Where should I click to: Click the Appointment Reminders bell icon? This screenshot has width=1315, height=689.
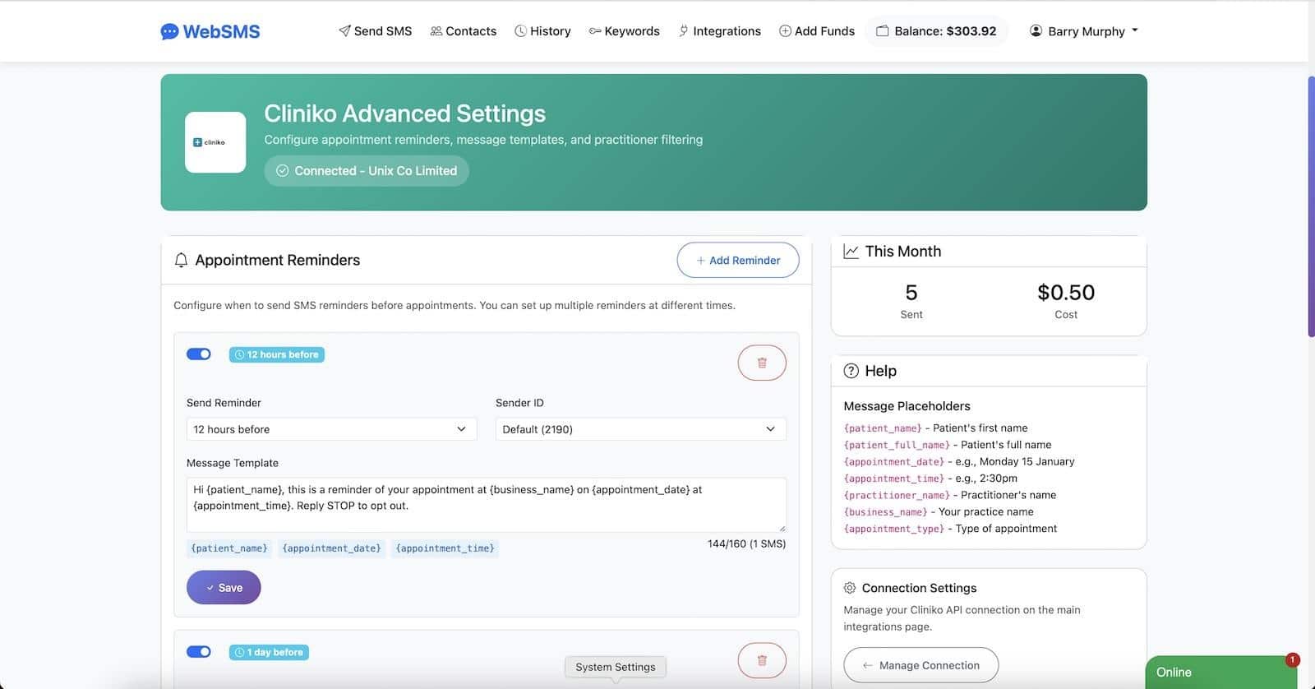point(182,260)
